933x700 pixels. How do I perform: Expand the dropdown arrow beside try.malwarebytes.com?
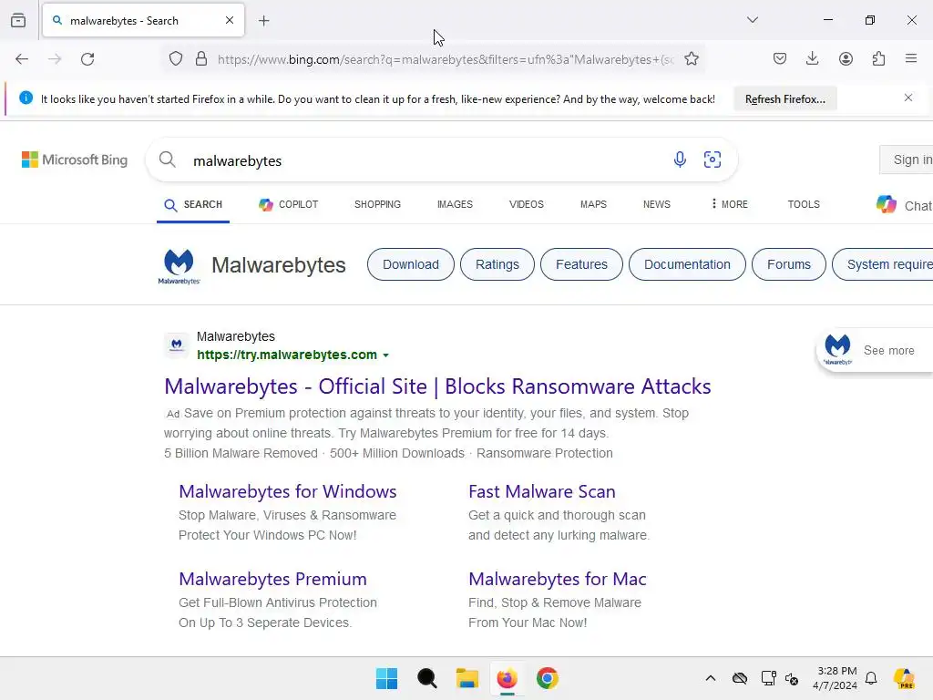(385, 355)
